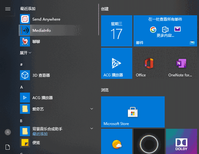Image resolution: width=199 pixels, height=154 pixels.
Task: Open the 爱奇艺 folder icon
Action: (x=25, y=109)
